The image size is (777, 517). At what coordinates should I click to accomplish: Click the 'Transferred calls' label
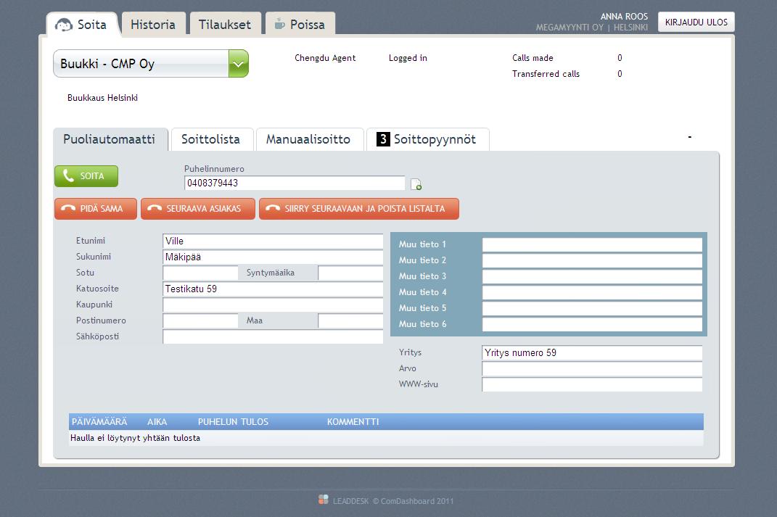[x=546, y=74]
